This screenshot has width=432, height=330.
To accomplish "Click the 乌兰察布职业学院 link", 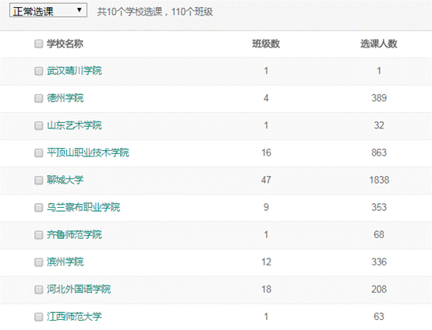I will (x=83, y=207).
